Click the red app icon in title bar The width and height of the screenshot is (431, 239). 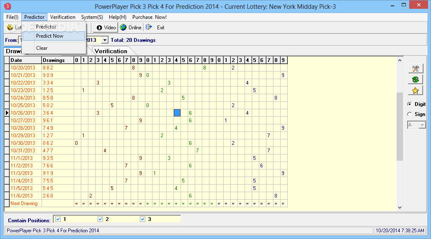(x=8, y=6)
